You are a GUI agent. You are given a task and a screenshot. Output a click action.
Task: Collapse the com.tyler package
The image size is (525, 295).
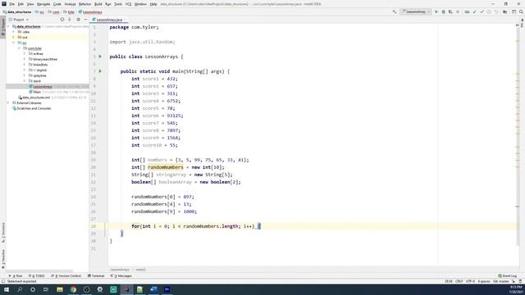tap(19, 48)
